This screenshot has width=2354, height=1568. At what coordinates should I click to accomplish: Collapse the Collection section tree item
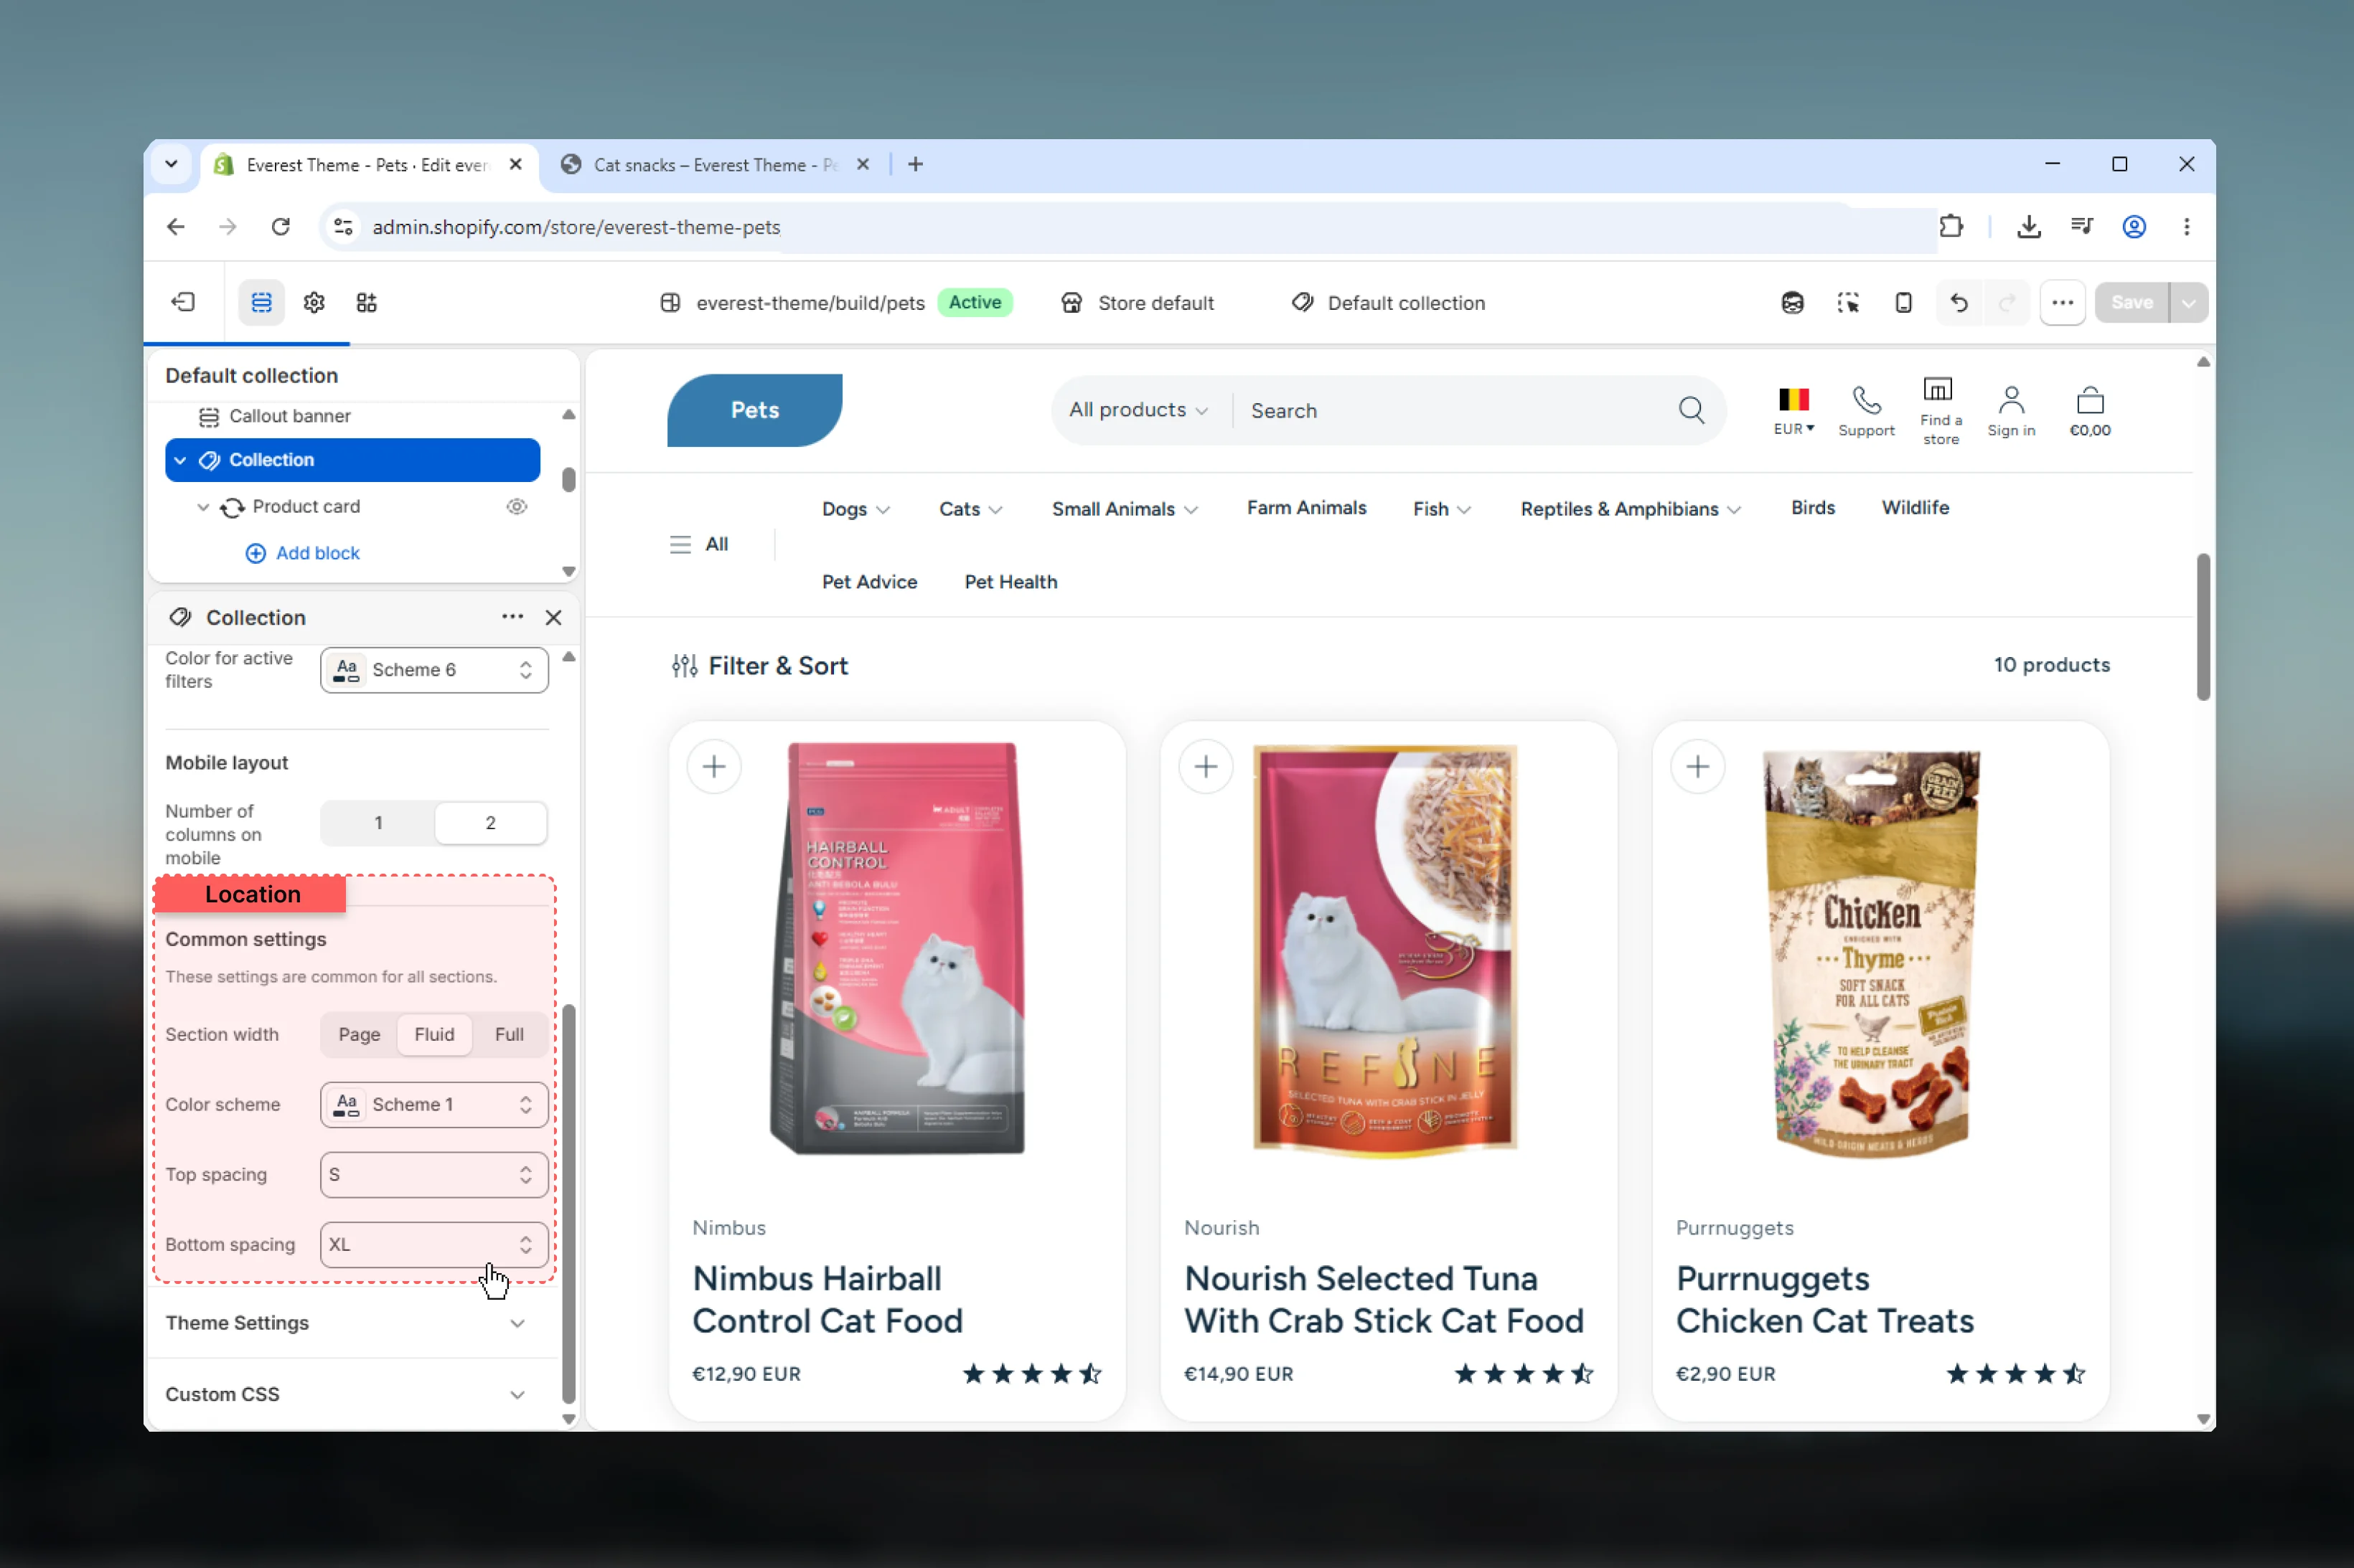180,460
